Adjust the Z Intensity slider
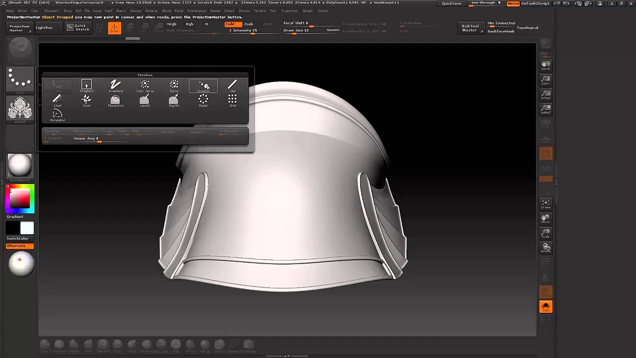Viewport: 636px width, 358px height. [243, 31]
